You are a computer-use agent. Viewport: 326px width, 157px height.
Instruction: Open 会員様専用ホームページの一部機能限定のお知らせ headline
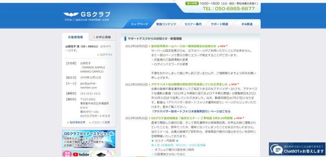tap(184, 46)
